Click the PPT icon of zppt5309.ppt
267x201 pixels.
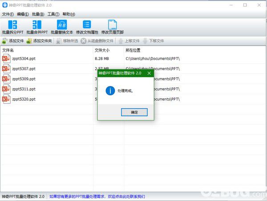6,79
